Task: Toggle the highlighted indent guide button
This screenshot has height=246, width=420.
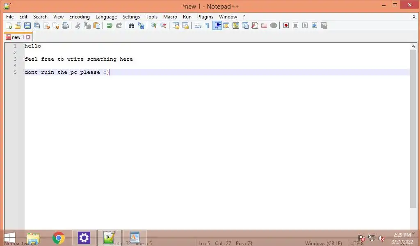Action: [x=217, y=25]
